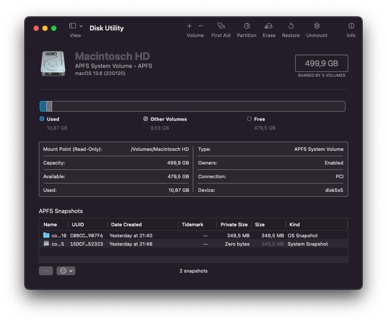This screenshot has height=322, width=387.
Task: Sort snapshots by Name column
Action: (50, 225)
